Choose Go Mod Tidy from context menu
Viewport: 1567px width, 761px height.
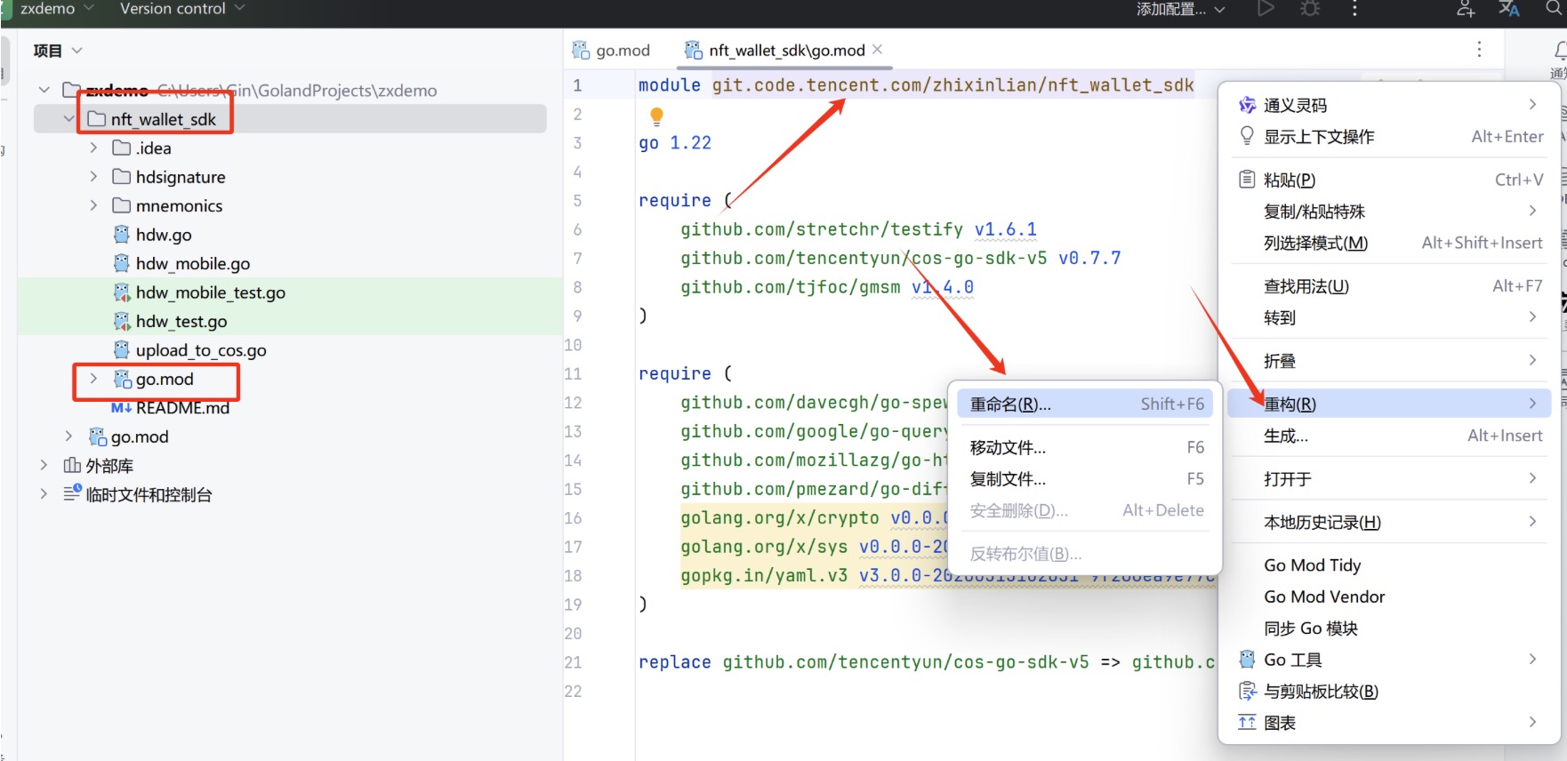click(x=1312, y=565)
